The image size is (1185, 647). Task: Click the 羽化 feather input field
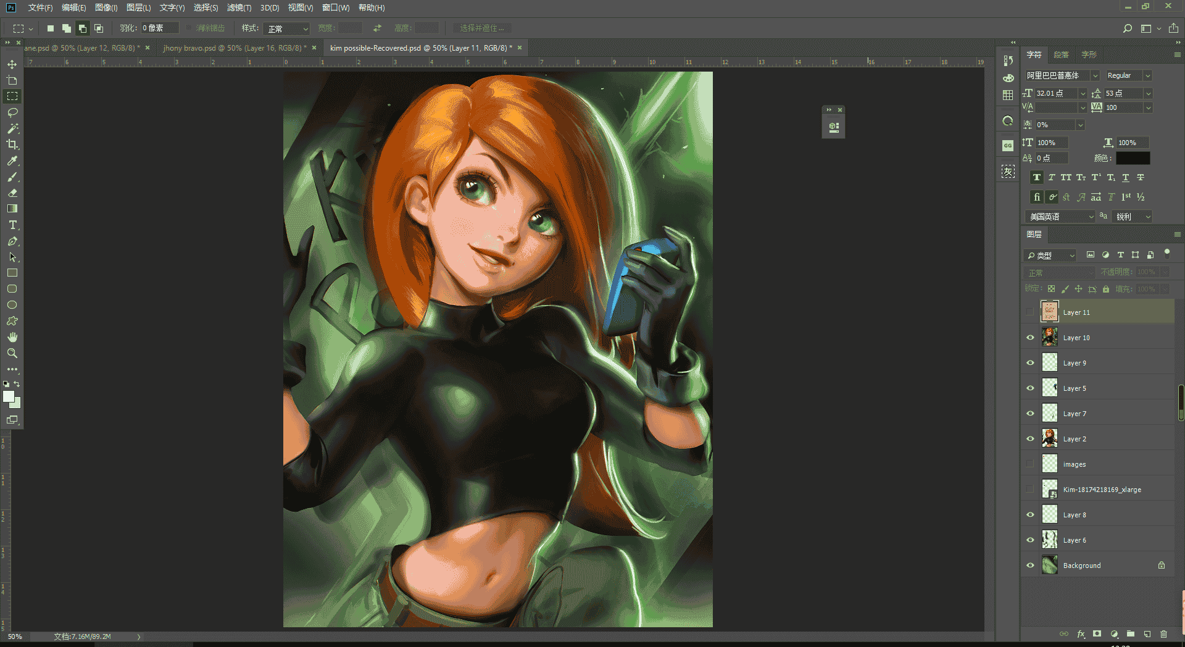(x=159, y=28)
